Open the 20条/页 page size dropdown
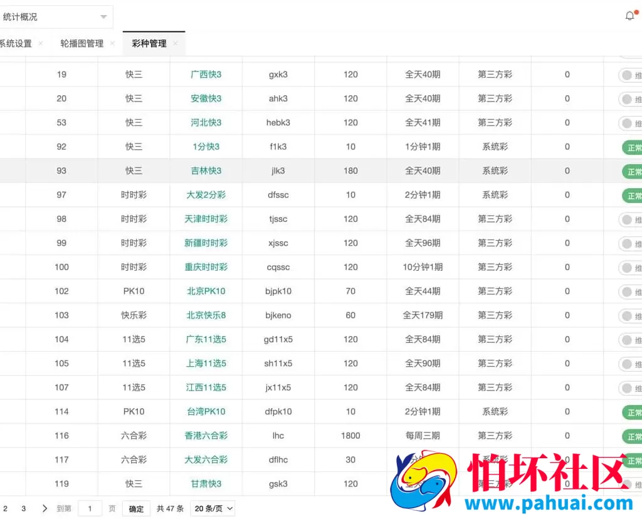Screen dimensions: 642x519 pos(212,508)
